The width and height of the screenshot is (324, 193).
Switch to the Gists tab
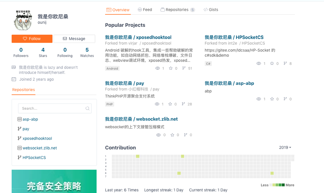pyautogui.click(x=211, y=10)
